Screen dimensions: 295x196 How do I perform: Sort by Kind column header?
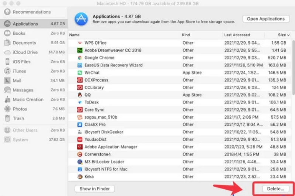(186, 35)
